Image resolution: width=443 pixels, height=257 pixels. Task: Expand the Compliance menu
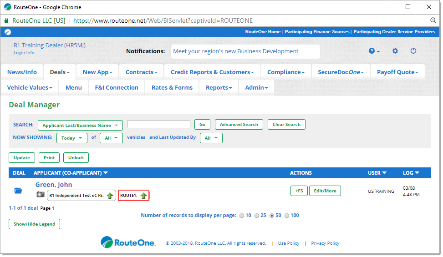(x=286, y=72)
